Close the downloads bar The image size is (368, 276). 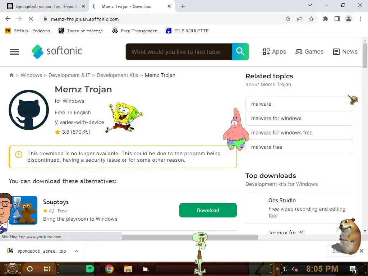pos(362,251)
